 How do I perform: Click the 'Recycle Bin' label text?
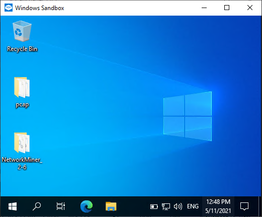tap(22, 49)
